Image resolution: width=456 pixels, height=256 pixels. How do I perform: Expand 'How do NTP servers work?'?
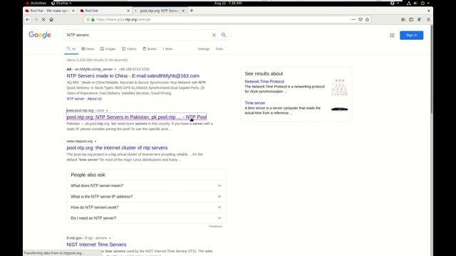click(147, 207)
